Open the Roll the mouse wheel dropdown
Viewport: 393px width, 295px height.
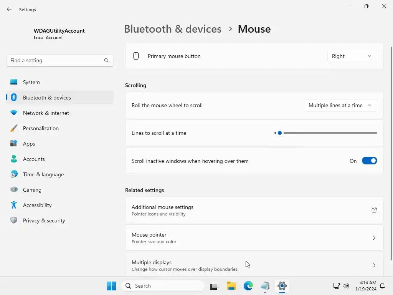click(x=340, y=105)
